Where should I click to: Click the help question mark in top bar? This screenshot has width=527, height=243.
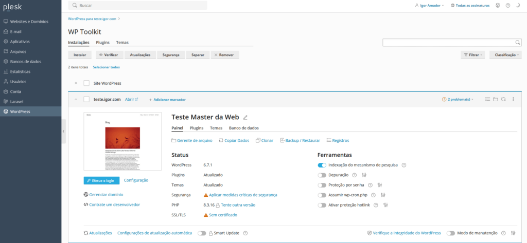508,6
